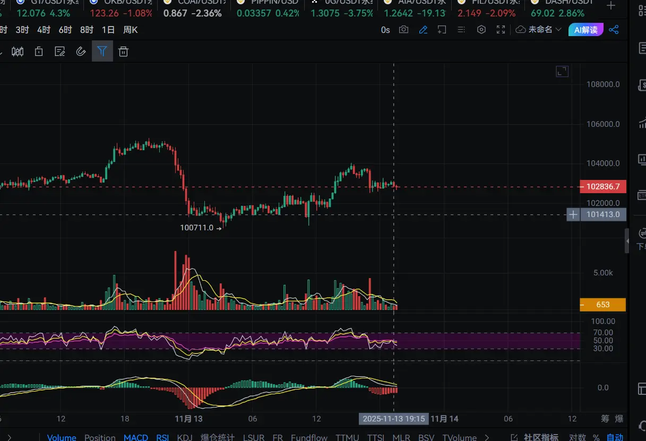This screenshot has width=646, height=441.
Task: Open 社区指标 community indicators
Action: click(x=541, y=437)
